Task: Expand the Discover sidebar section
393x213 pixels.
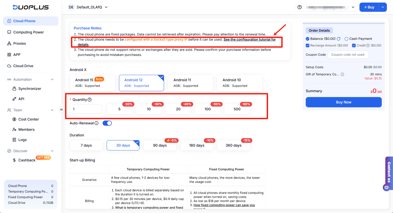Action: [52, 151]
